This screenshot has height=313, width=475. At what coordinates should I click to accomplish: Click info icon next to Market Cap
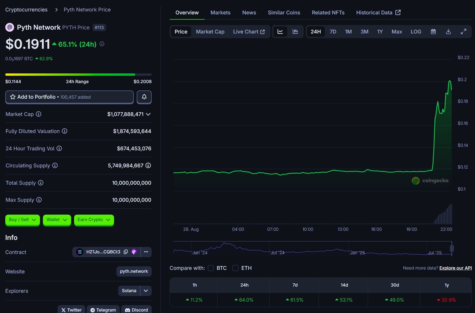(39, 114)
